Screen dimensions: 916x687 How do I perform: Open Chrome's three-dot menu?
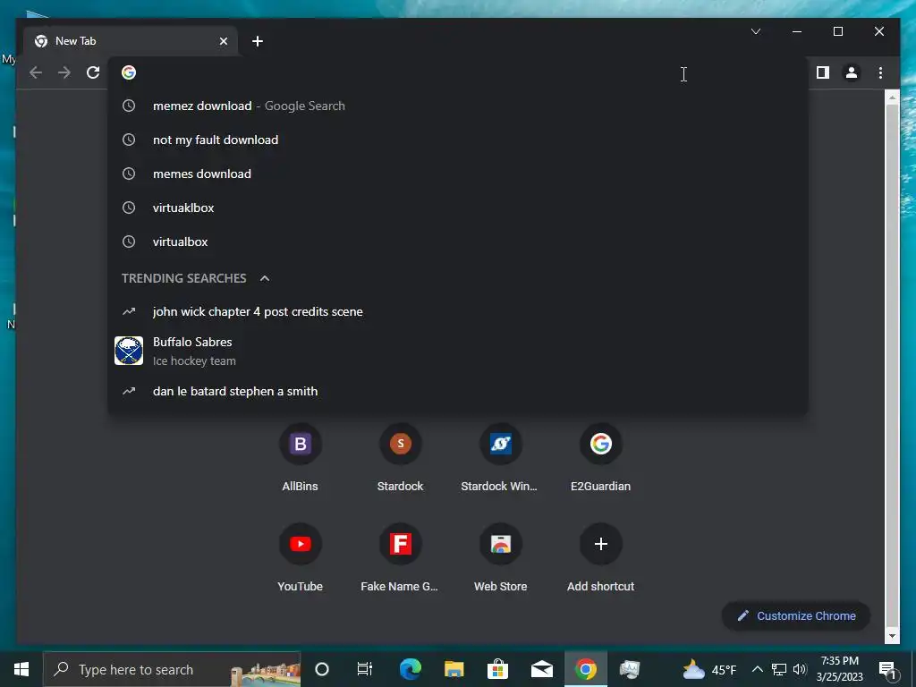[x=880, y=72]
